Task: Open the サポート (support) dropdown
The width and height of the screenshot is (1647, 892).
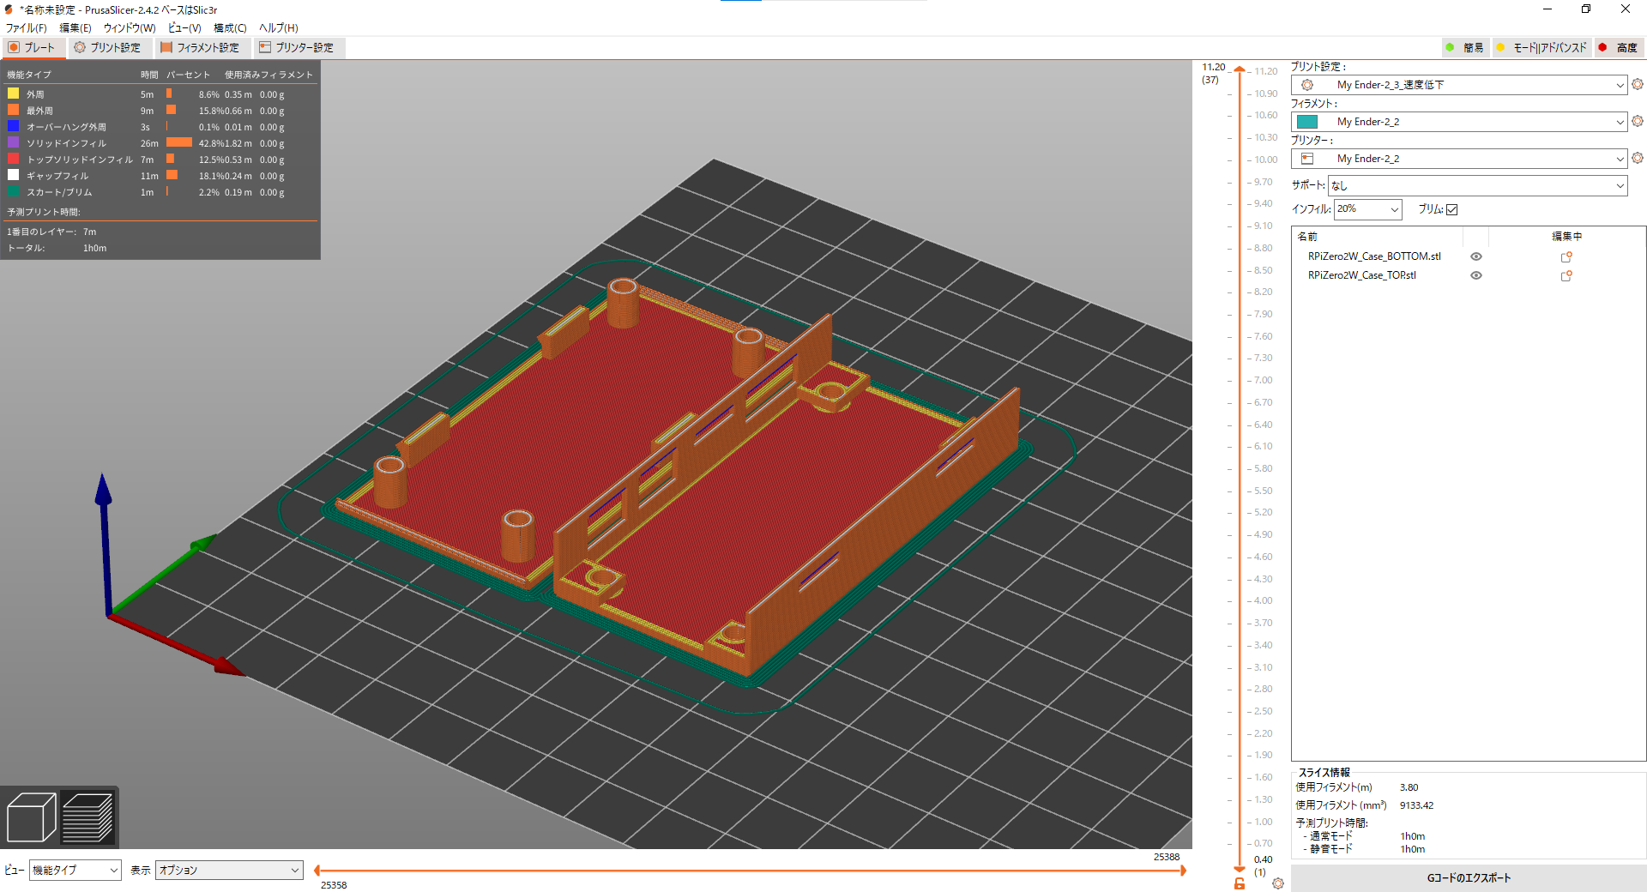Action: tap(1477, 185)
